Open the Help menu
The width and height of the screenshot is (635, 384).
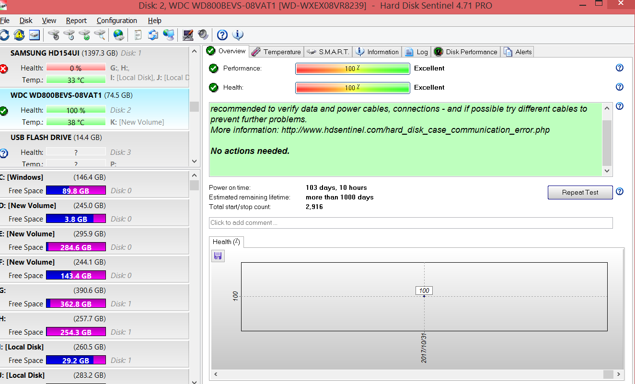[x=154, y=21]
